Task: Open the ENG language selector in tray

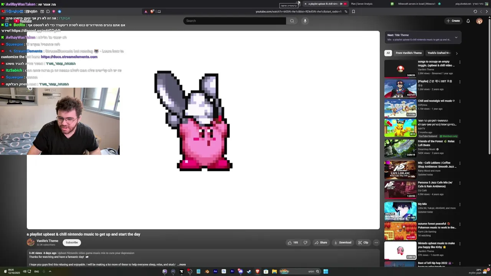Action: tap(36, 271)
